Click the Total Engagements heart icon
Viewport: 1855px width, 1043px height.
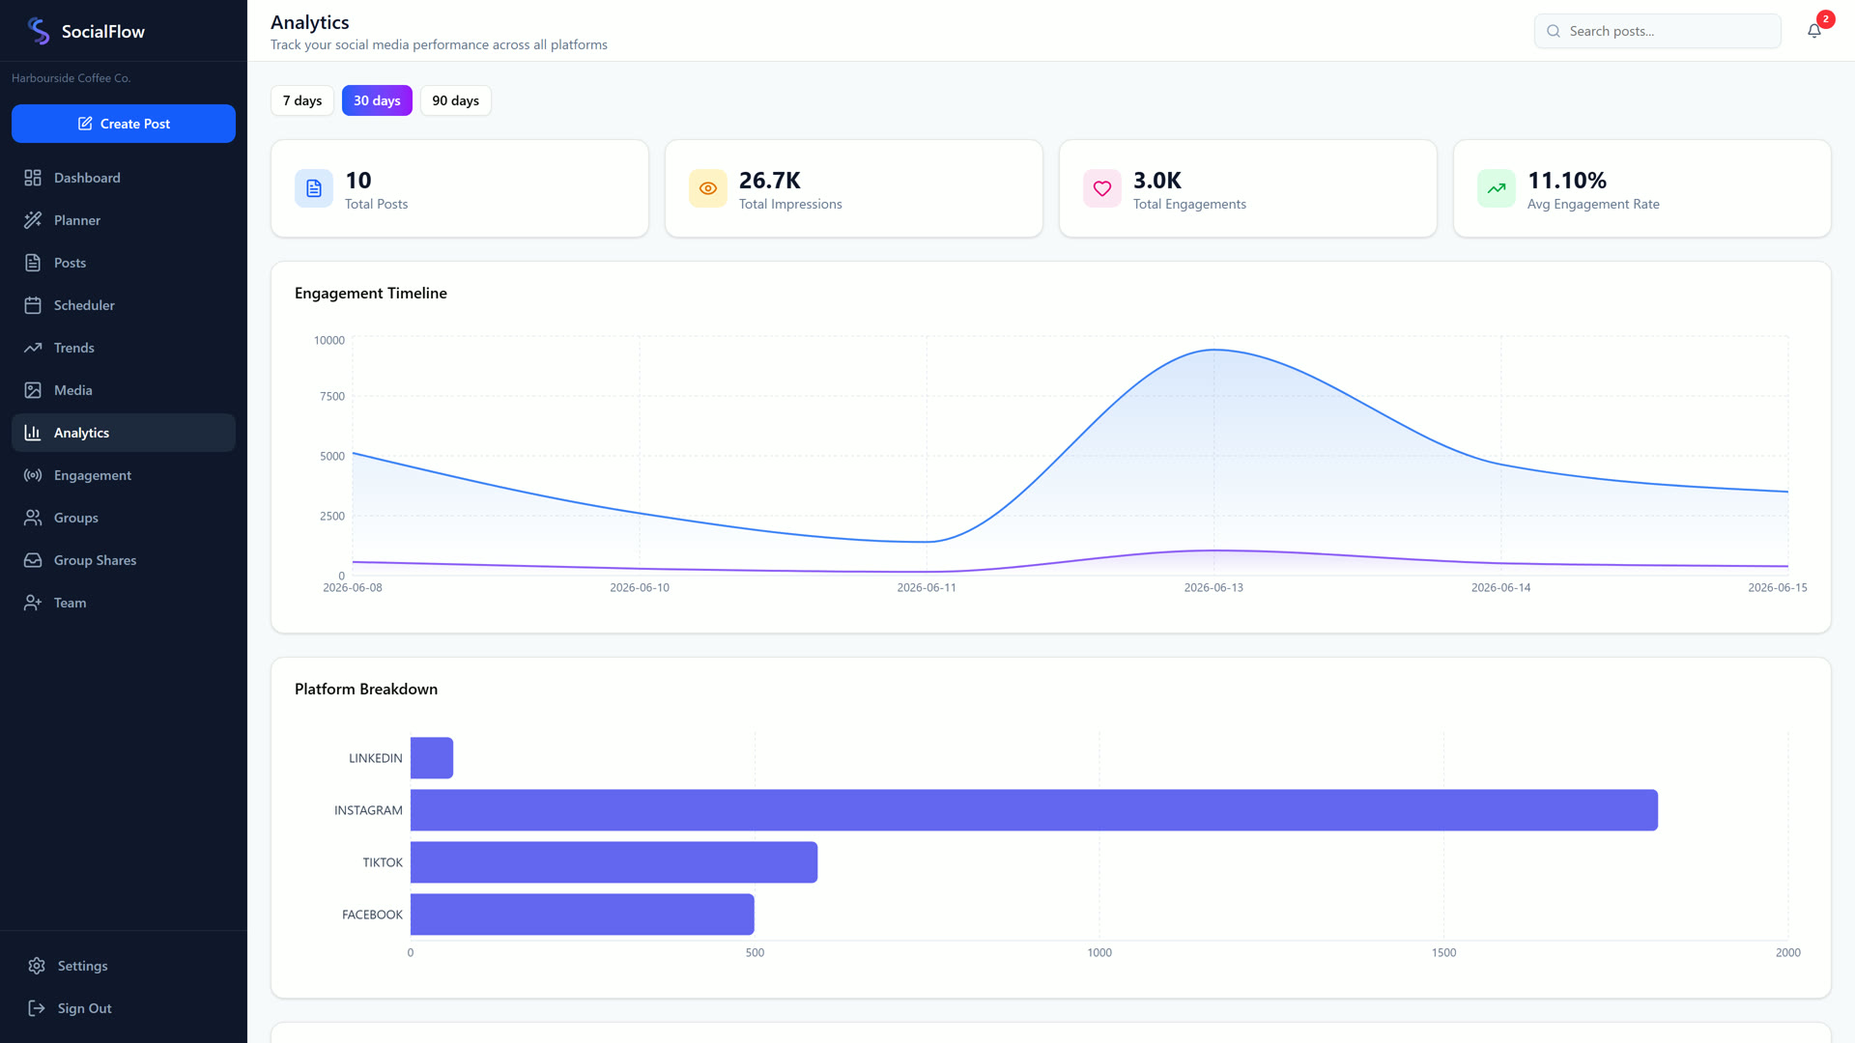pyautogui.click(x=1102, y=188)
